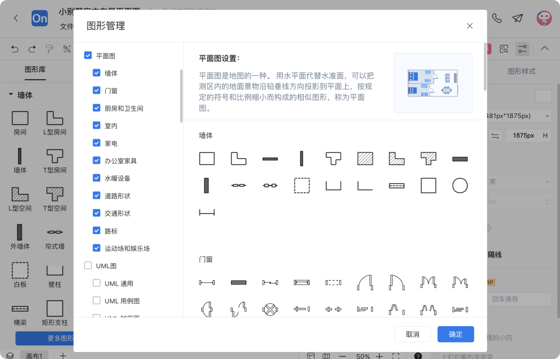Click the magic wand beautify icon
The image size is (560, 359).
(67, 49)
